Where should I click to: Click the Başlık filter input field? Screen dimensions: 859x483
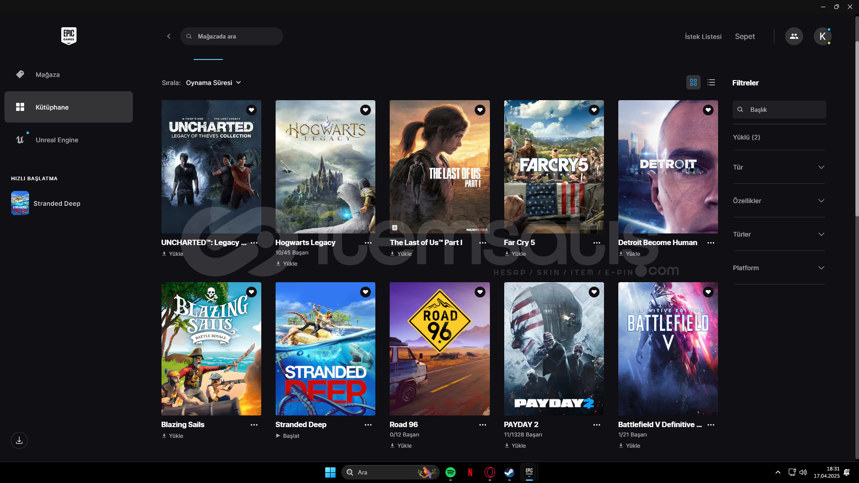[x=779, y=110]
